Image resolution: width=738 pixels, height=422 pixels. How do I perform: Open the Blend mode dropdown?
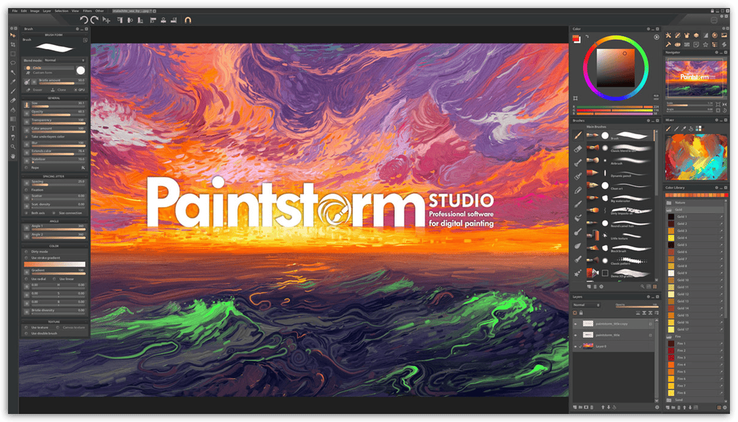coord(64,60)
